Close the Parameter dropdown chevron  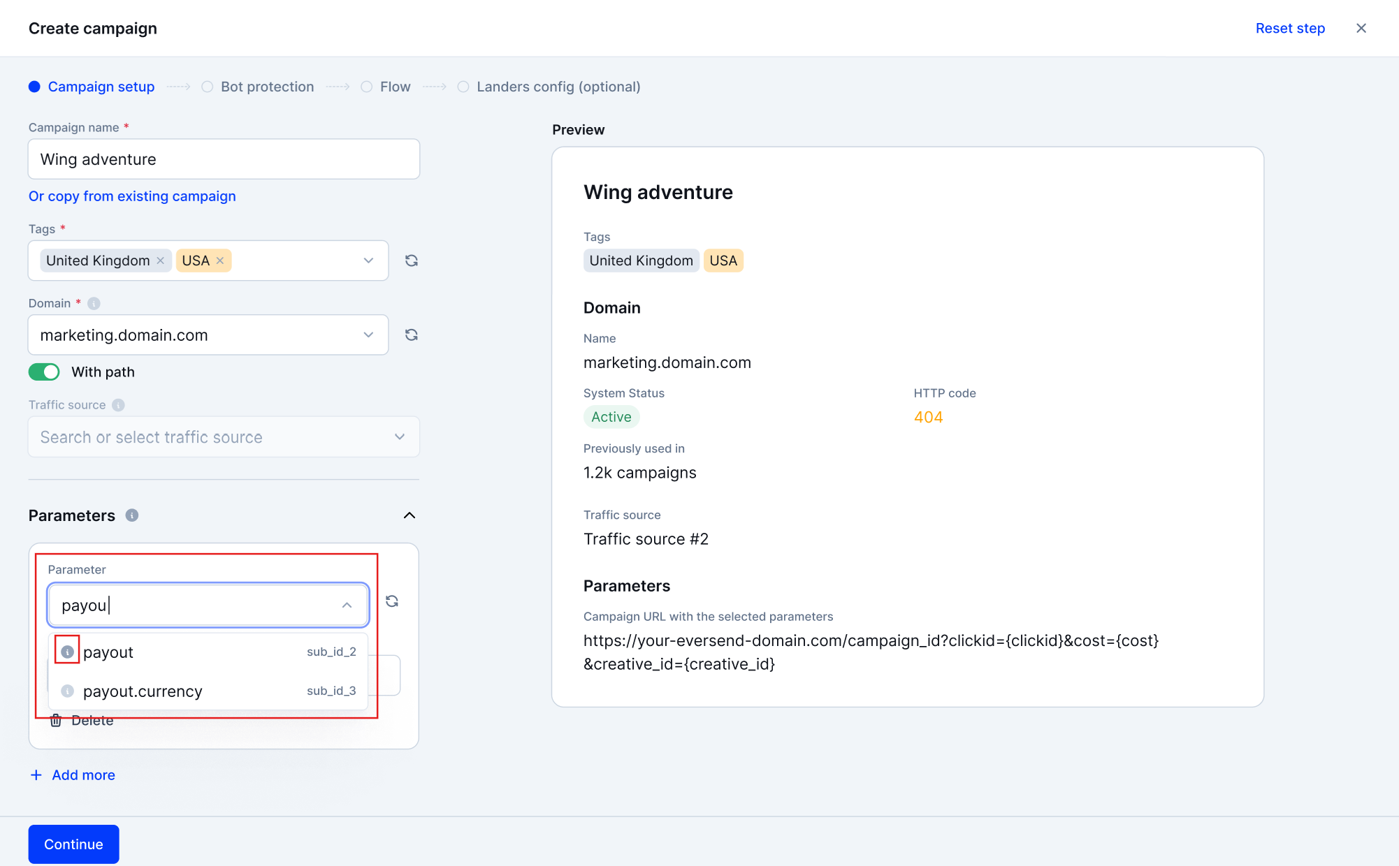(x=347, y=606)
